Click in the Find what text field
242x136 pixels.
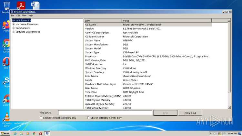point(105,113)
